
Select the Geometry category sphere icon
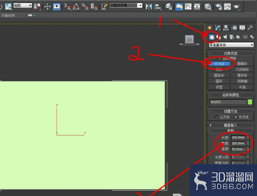click(x=212, y=37)
